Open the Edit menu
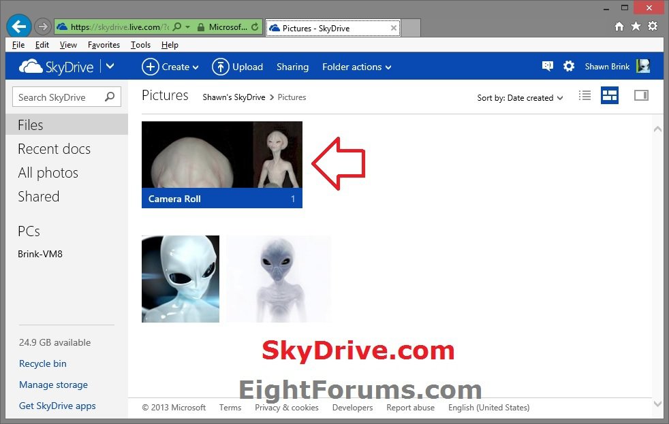Image resolution: width=669 pixels, height=424 pixels. [42, 45]
